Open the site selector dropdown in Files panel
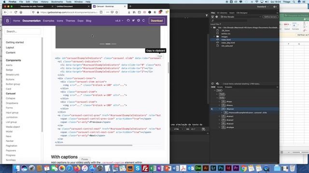This screenshot has width=309, height=173. [240, 17]
